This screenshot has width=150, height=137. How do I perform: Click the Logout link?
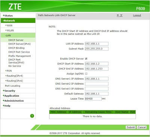point(137,15)
